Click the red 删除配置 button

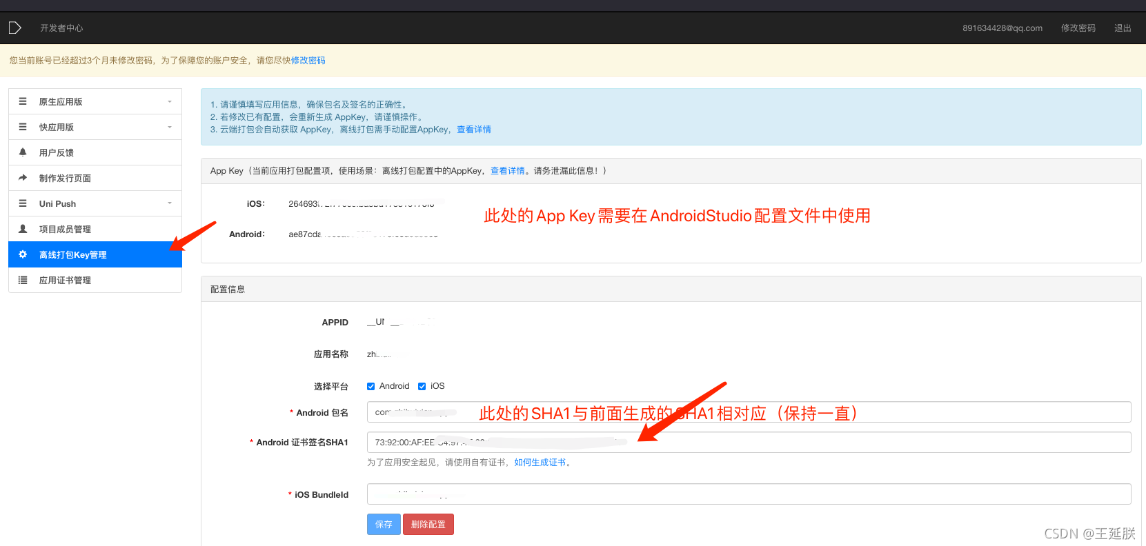point(428,525)
